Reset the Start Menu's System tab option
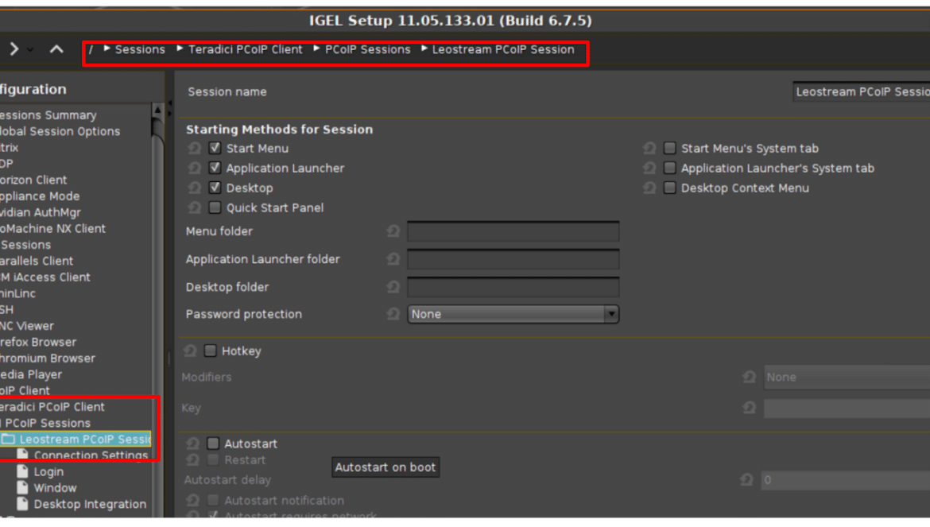The image size is (930, 527). 649,148
